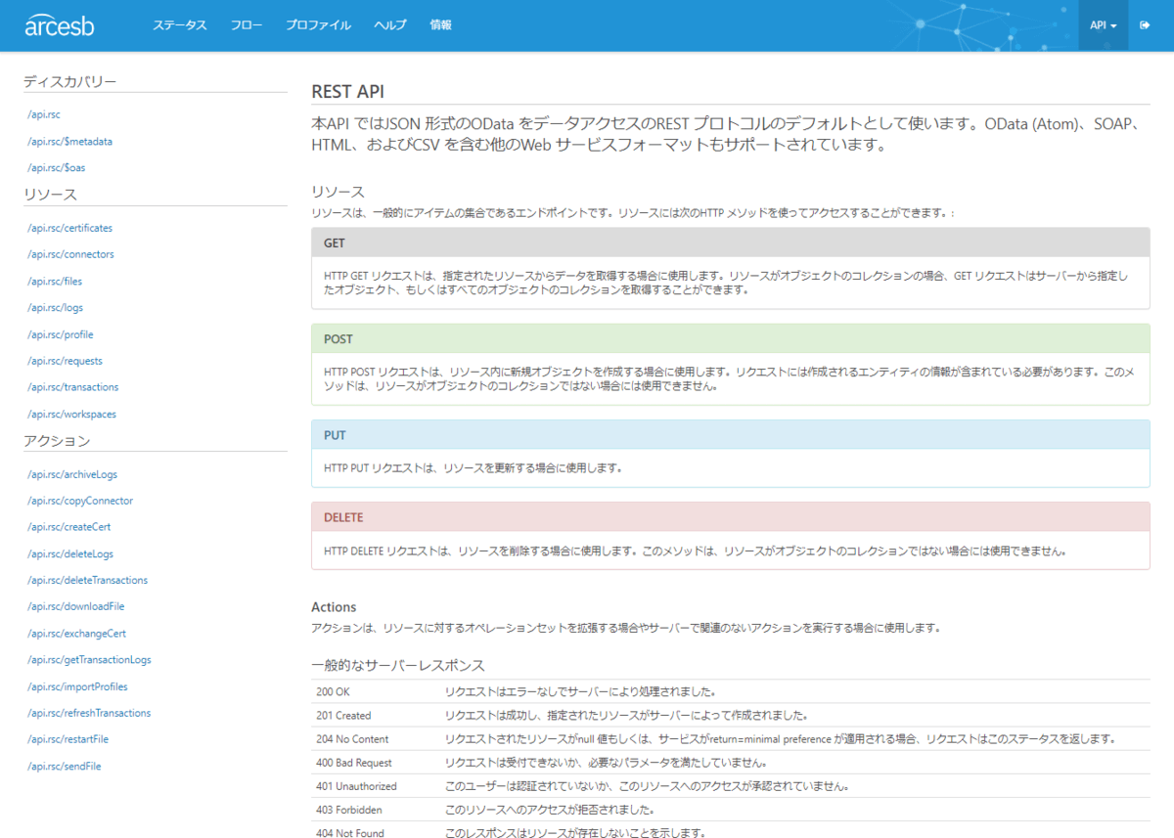Select プロファイル in the navigation bar

coord(318,25)
